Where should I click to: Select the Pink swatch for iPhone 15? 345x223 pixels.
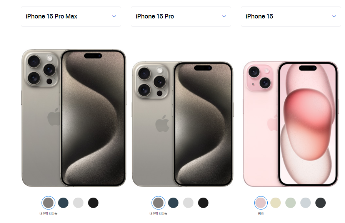coord(261,203)
